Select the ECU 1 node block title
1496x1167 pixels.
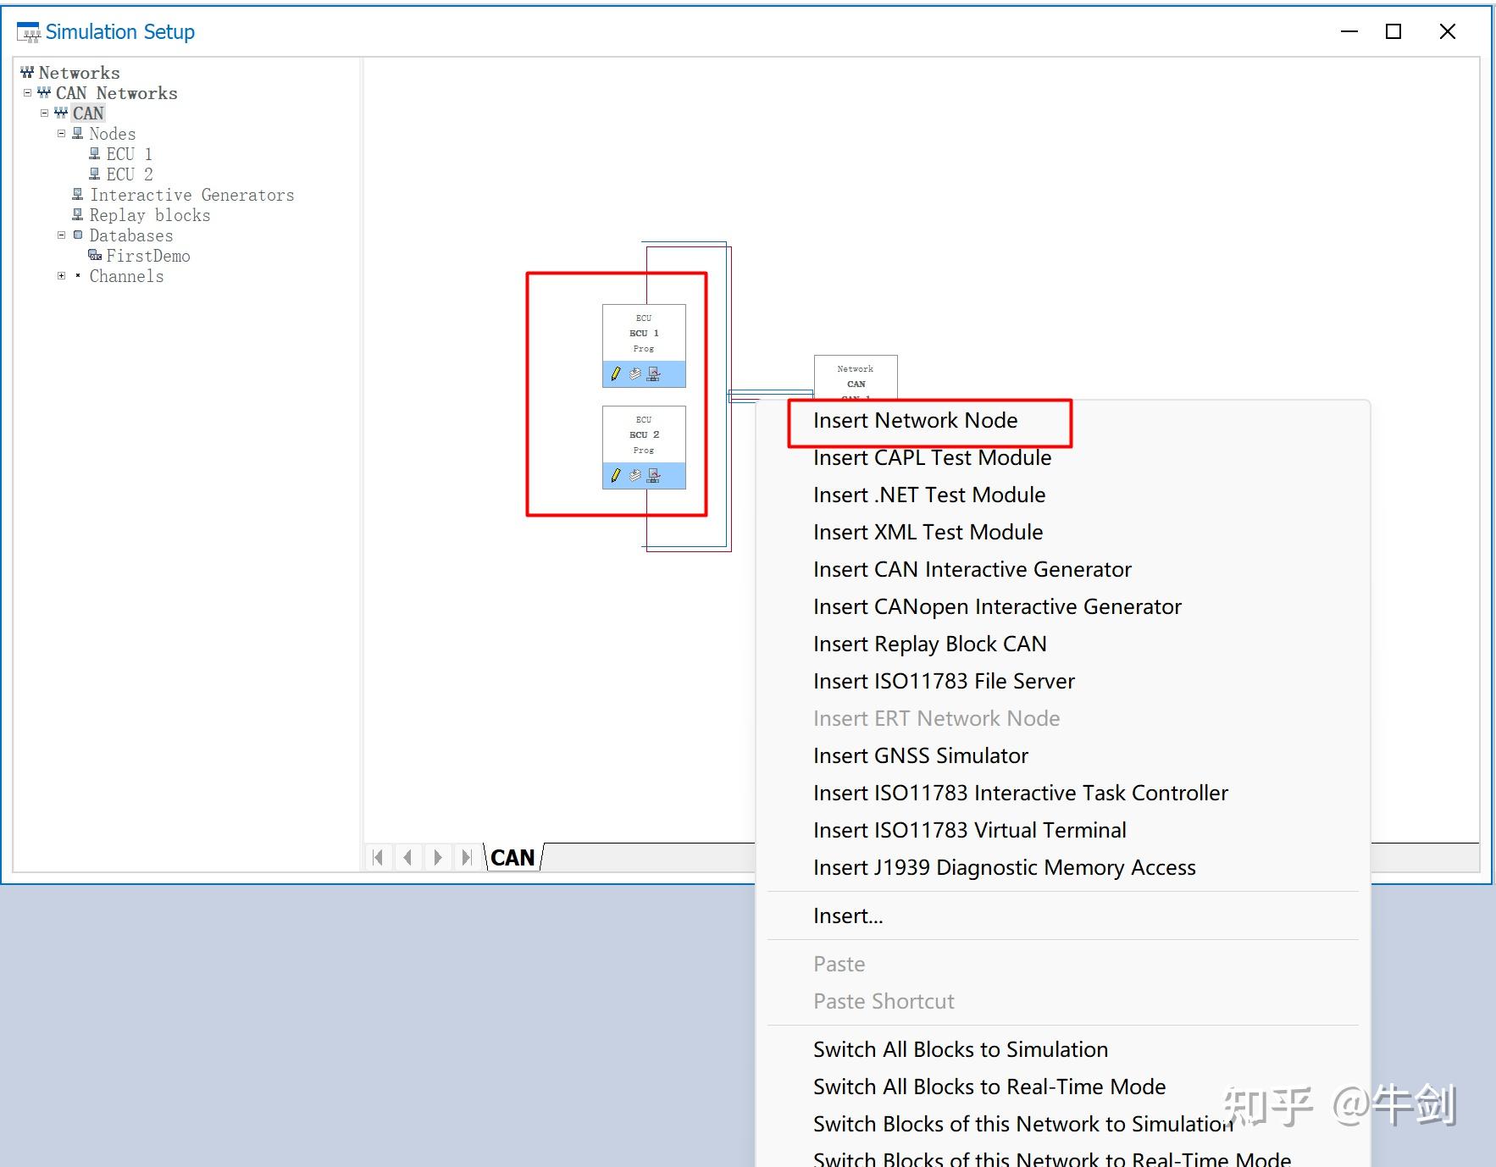tap(644, 333)
